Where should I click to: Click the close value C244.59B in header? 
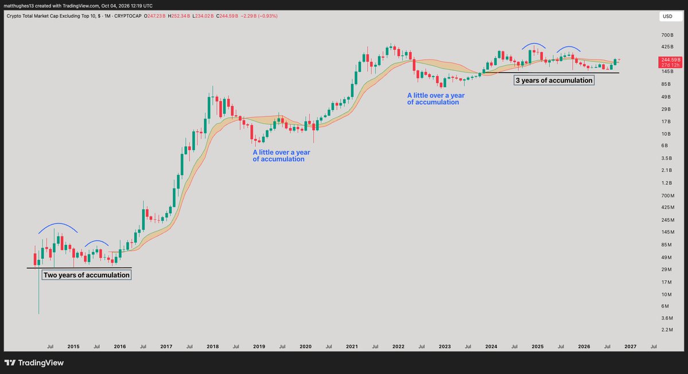click(227, 16)
